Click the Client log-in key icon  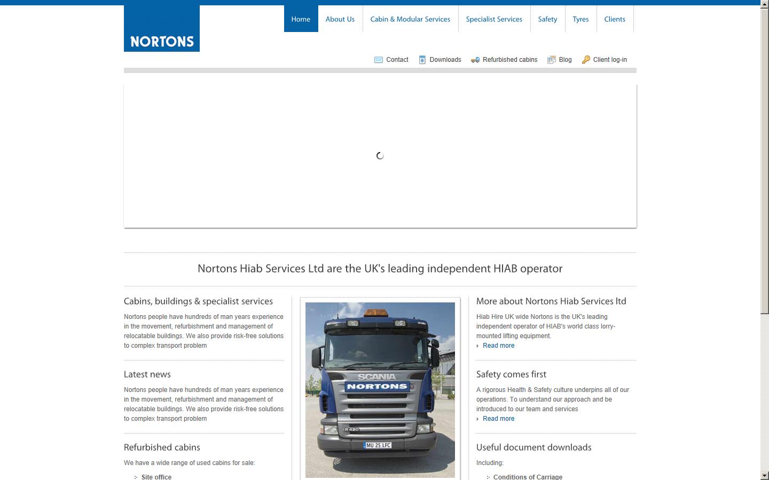click(x=586, y=59)
